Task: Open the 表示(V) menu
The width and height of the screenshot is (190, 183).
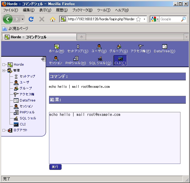Action: click(x=45, y=10)
